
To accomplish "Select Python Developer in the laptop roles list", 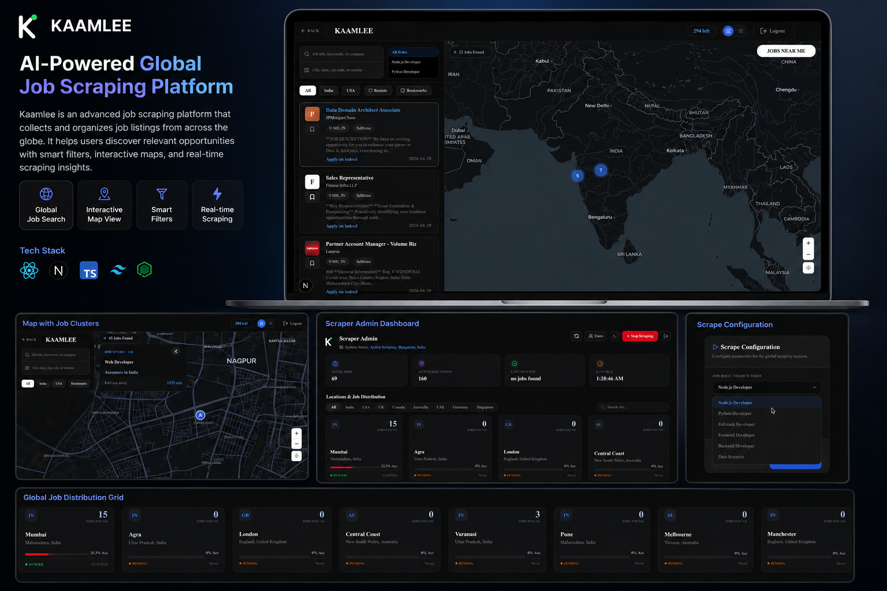I will pos(413,72).
